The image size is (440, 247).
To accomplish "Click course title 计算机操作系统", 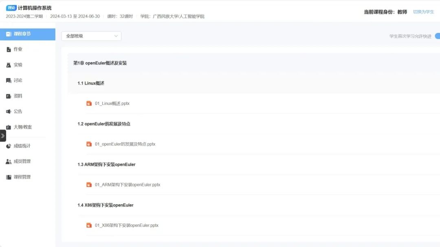I will tap(35, 8).
